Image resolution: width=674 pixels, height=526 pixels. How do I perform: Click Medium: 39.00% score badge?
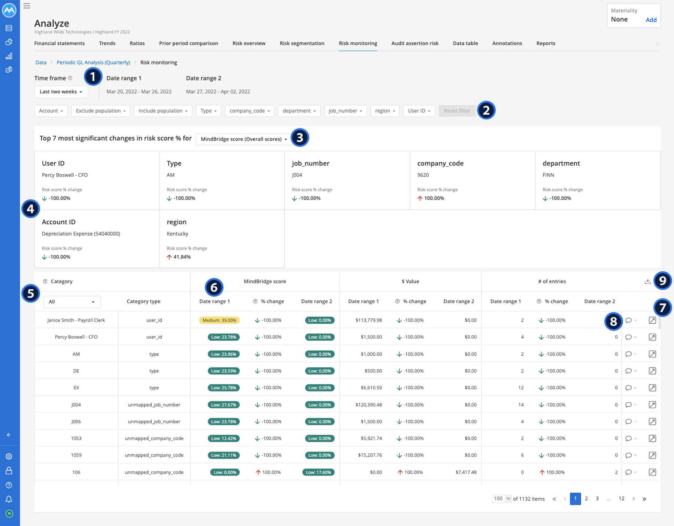(219, 320)
